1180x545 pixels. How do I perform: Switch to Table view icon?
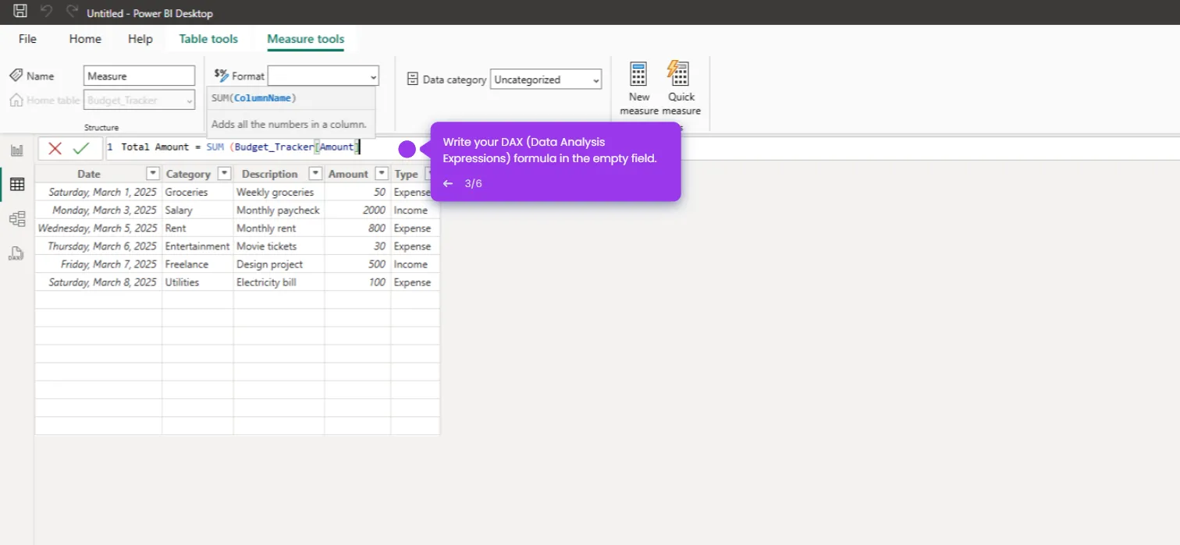pos(16,185)
